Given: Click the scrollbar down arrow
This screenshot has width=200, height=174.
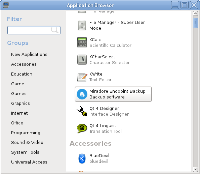Looking at the screenshot, I should [195, 170].
